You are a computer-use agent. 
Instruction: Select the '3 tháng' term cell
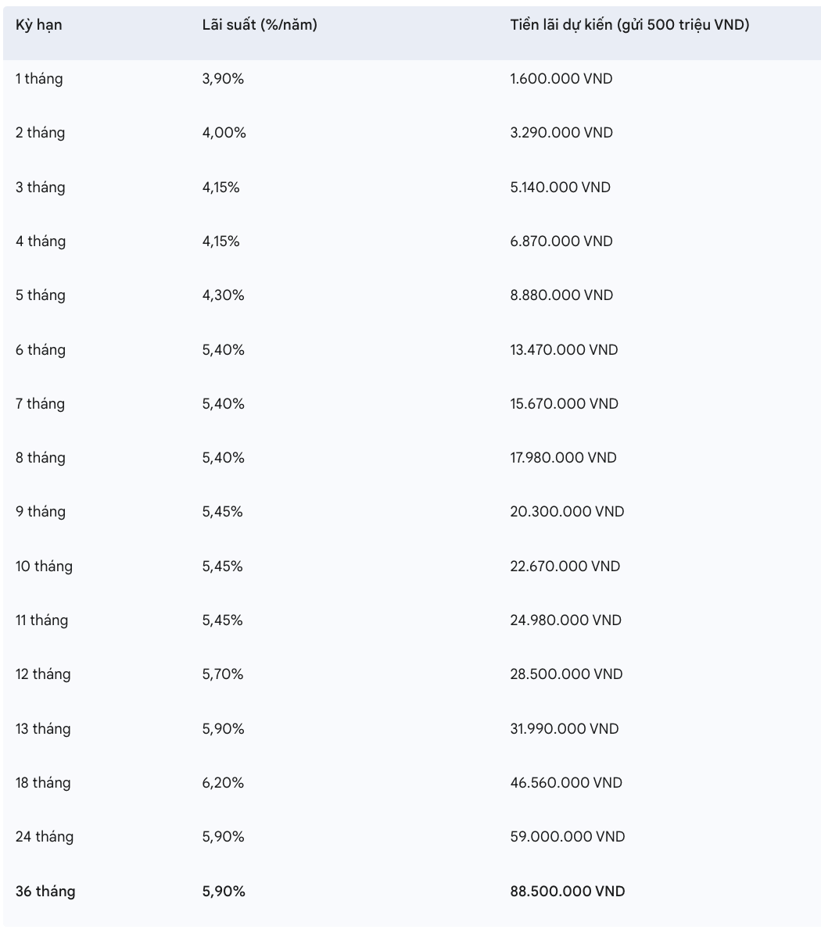[x=41, y=188]
